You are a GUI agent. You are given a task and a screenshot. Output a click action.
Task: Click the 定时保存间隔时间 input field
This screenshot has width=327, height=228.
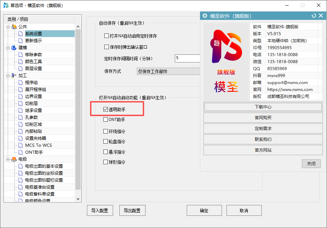pos(187,58)
